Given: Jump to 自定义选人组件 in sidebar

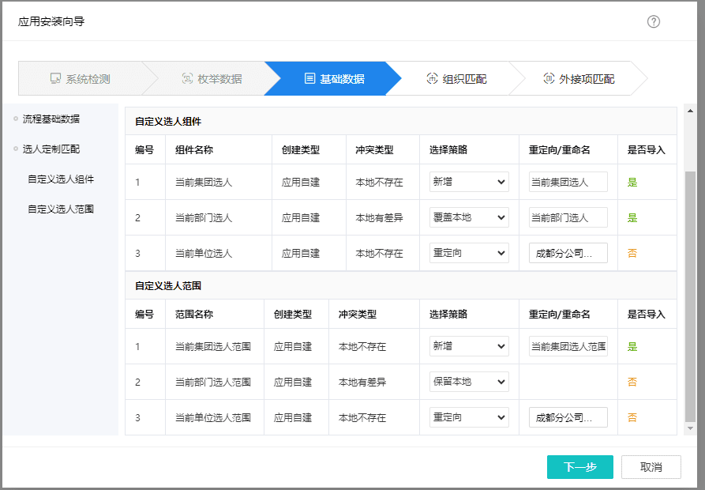Looking at the screenshot, I should (x=61, y=179).
